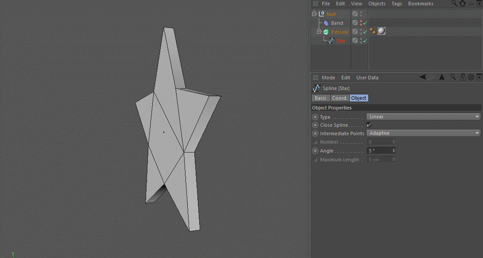Uncheck the Close Spline checkbox
The image size is (483, 258).
(x=369, y=125)
